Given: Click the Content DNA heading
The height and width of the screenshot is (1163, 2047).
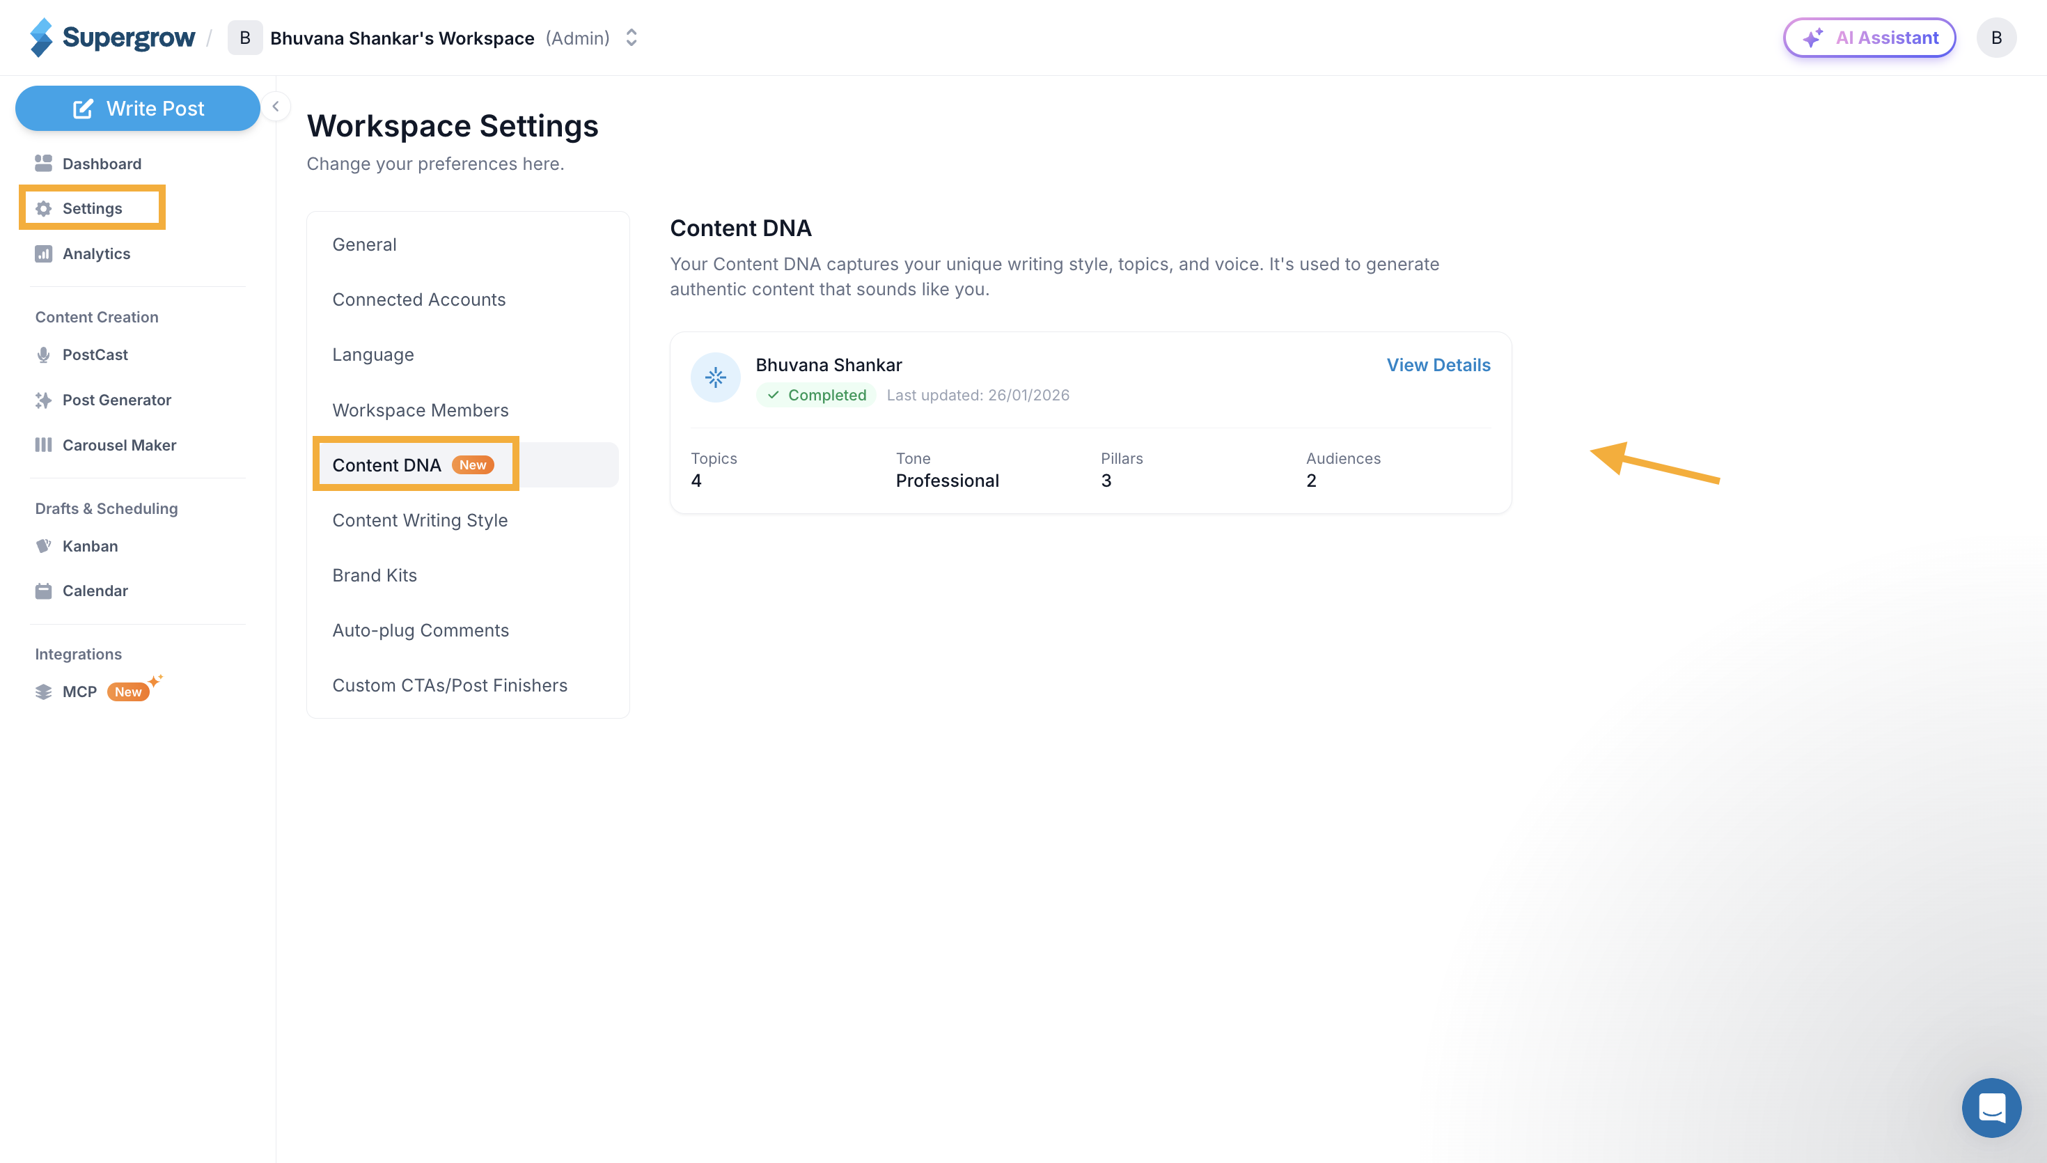Looking at the screenshot, I should point(740,228).
